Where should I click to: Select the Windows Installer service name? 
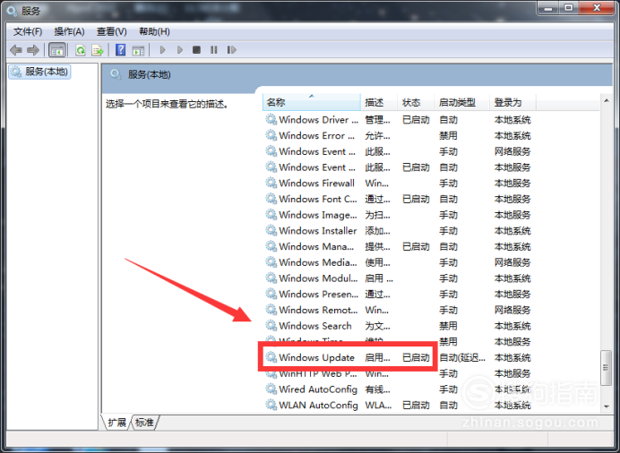[x=317, y=231]
